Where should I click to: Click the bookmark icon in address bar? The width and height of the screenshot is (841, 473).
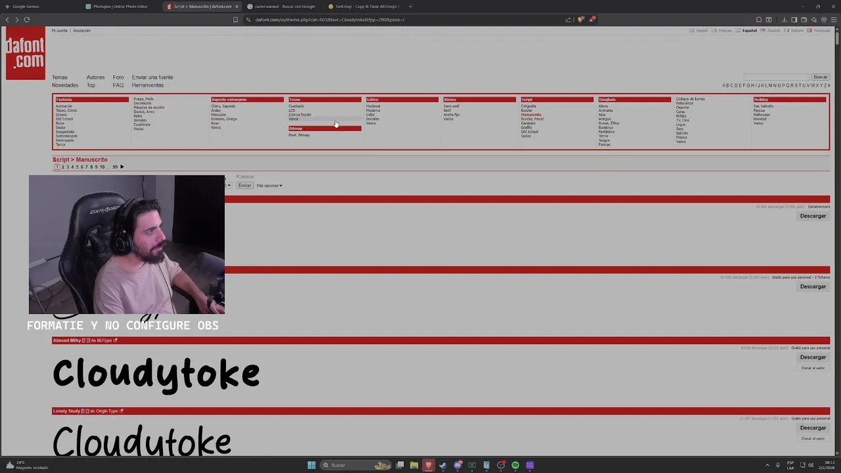235,20
